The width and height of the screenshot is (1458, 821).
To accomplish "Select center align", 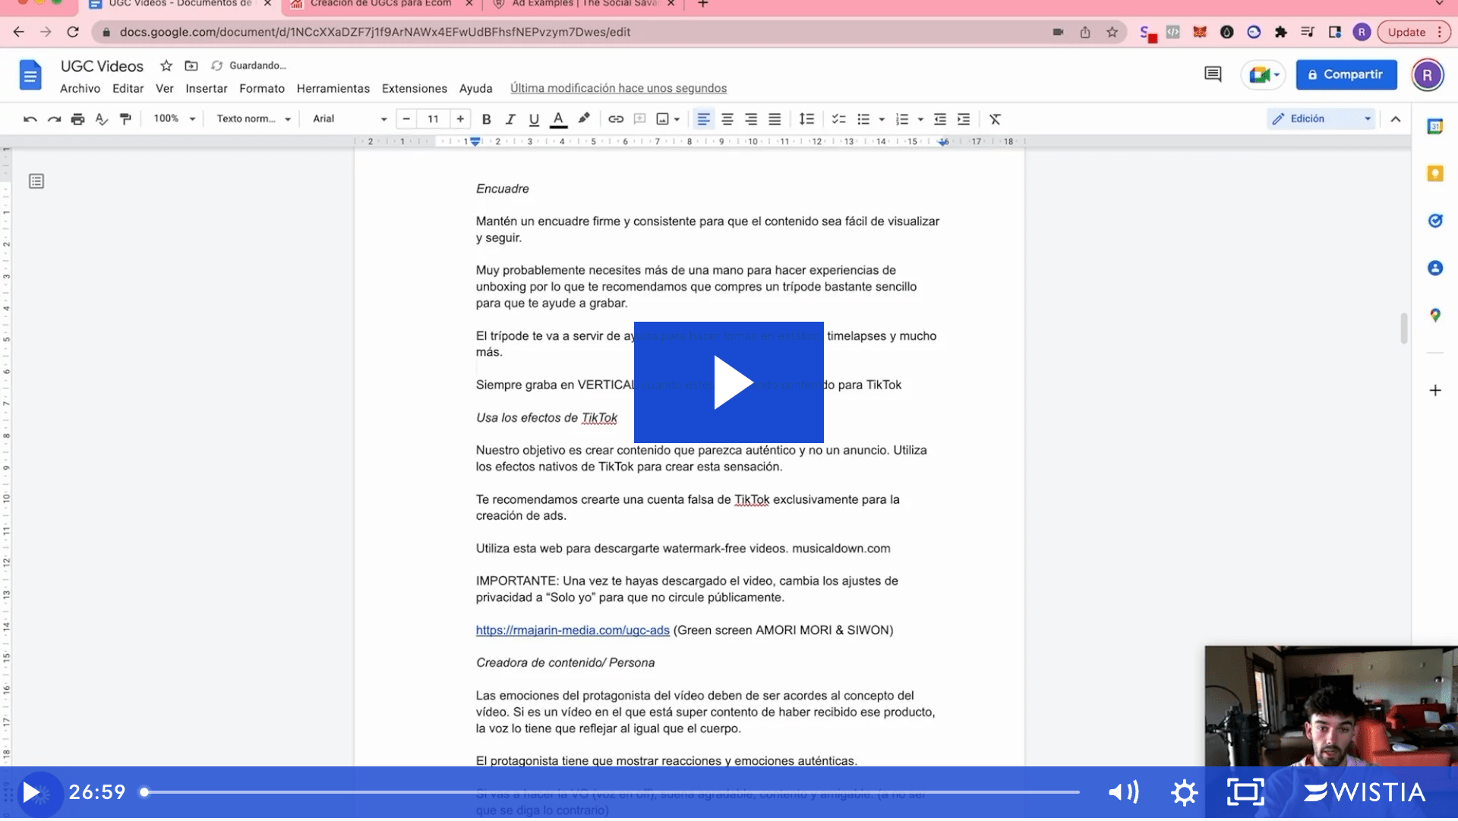I will point(727,119).
